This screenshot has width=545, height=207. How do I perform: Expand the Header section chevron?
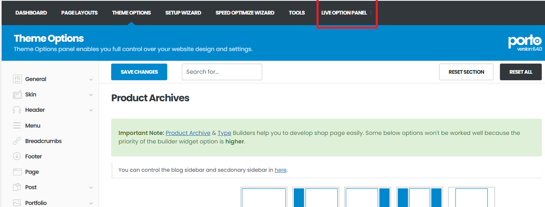[91, 110]
